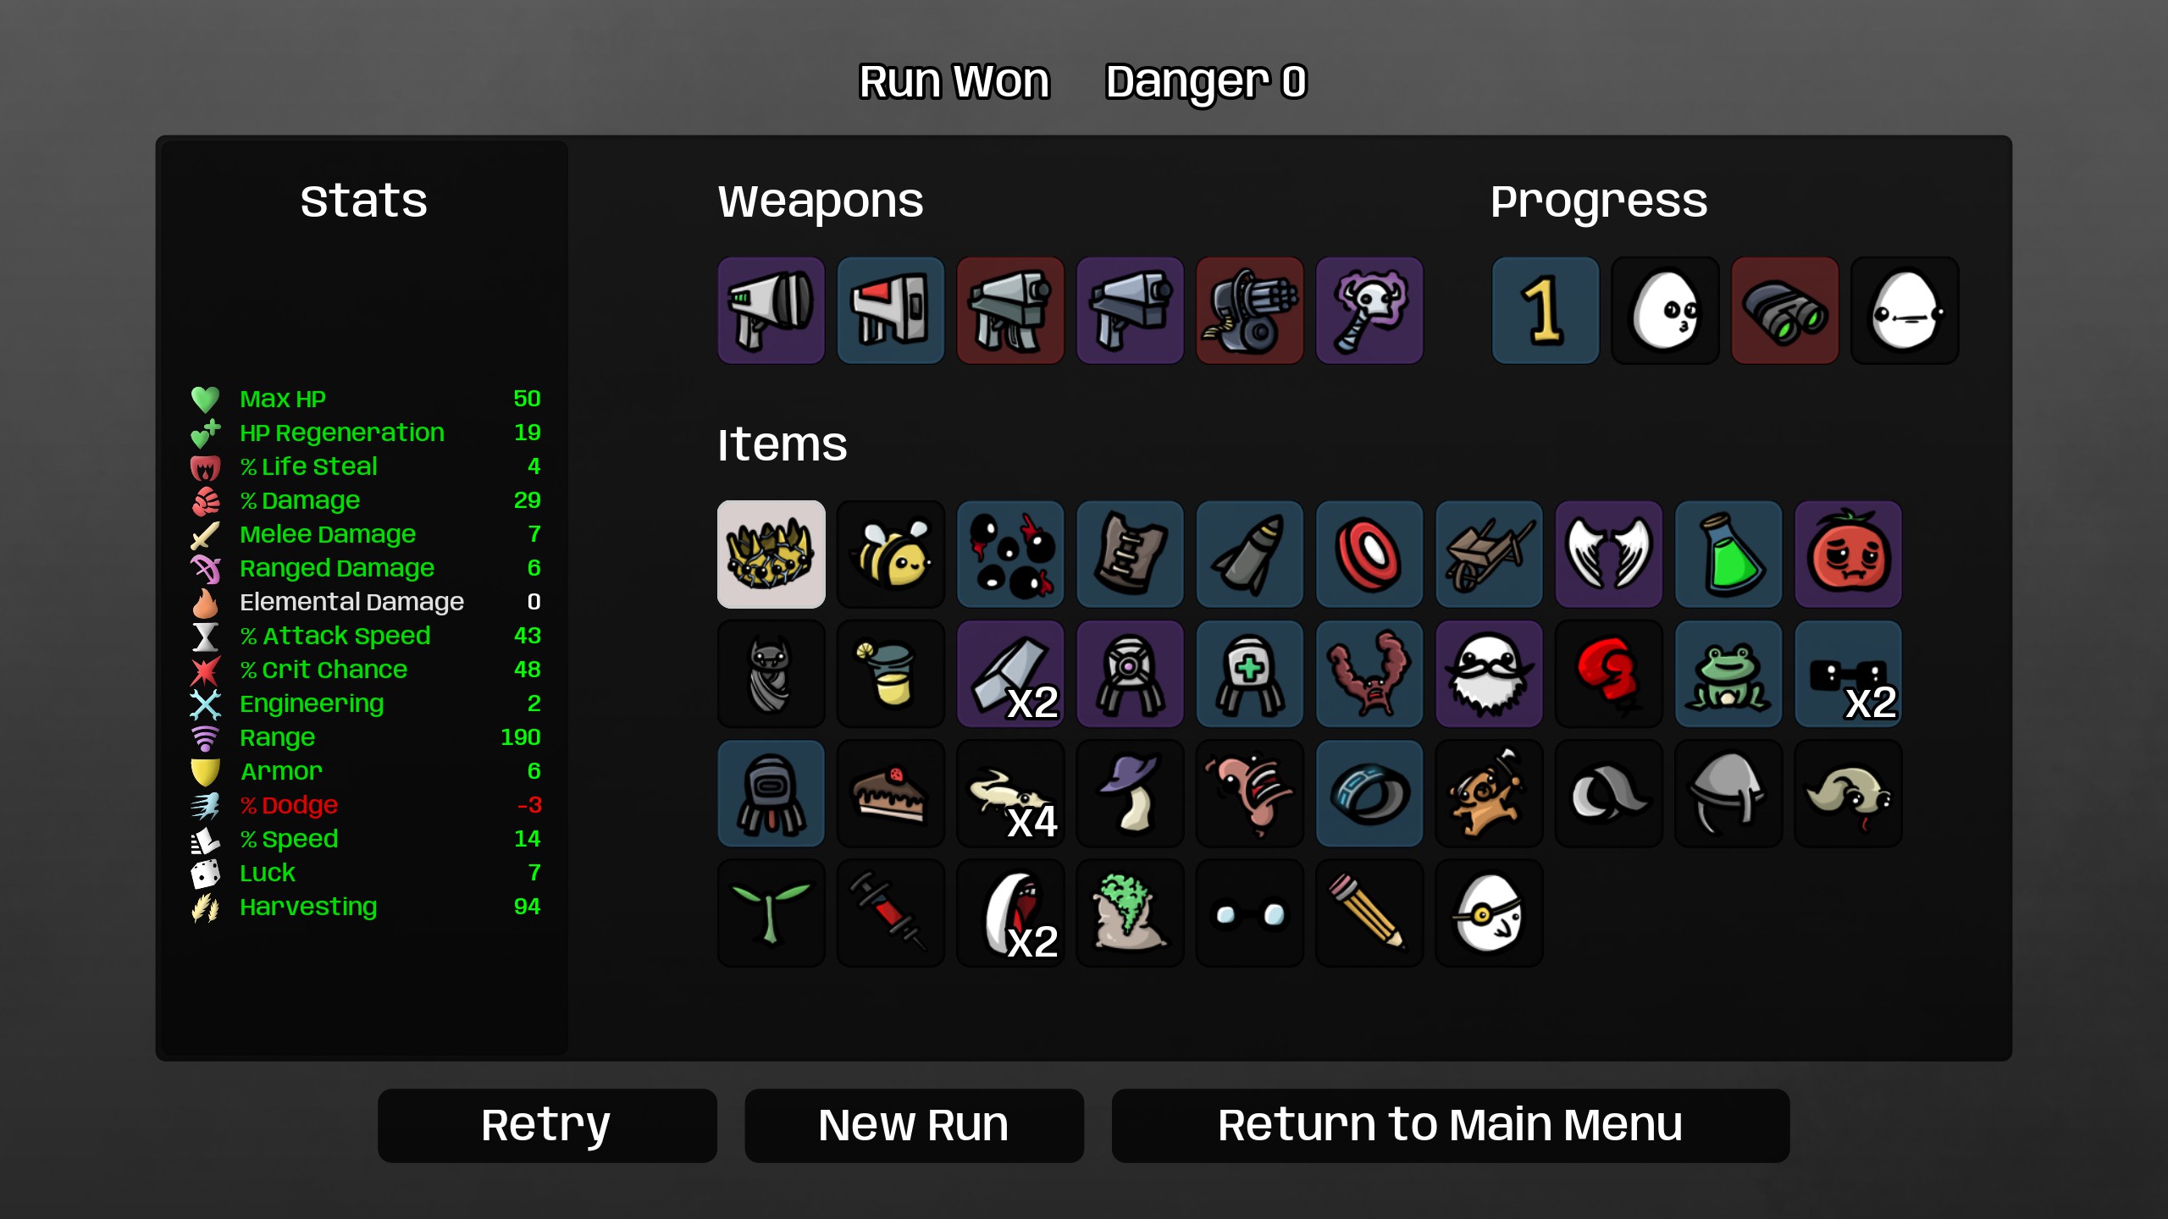Click the binoculars progress icon

click(1784, 311)
